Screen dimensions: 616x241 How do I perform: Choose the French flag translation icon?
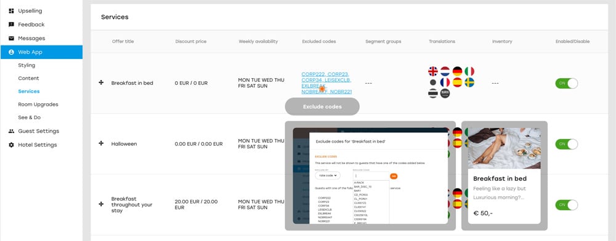pyautogui.click(x=445, y=82)
